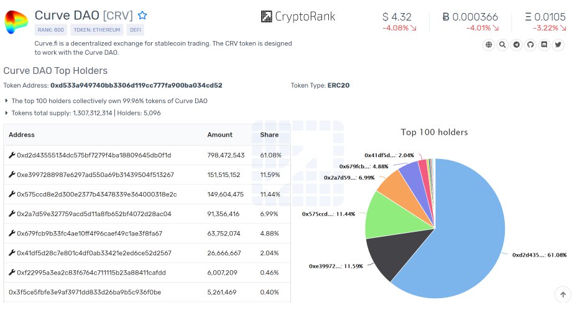Image resolution: width=572 pixels, height=328 pixels.
Task: Click the TOKEN: ETHEREUM tag
Action: coord(96,30)
